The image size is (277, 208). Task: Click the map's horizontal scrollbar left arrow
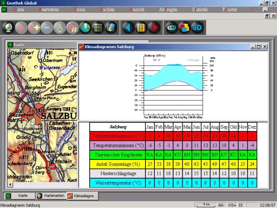[x=10, y=185]
